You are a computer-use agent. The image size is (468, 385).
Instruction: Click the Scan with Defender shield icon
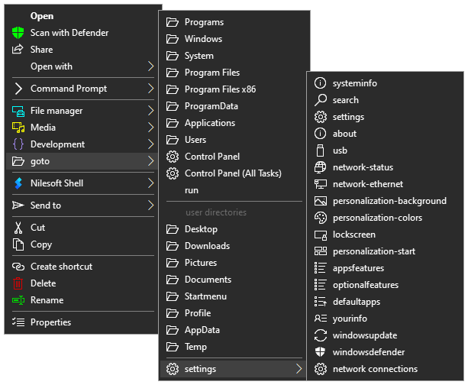(18, 33)
